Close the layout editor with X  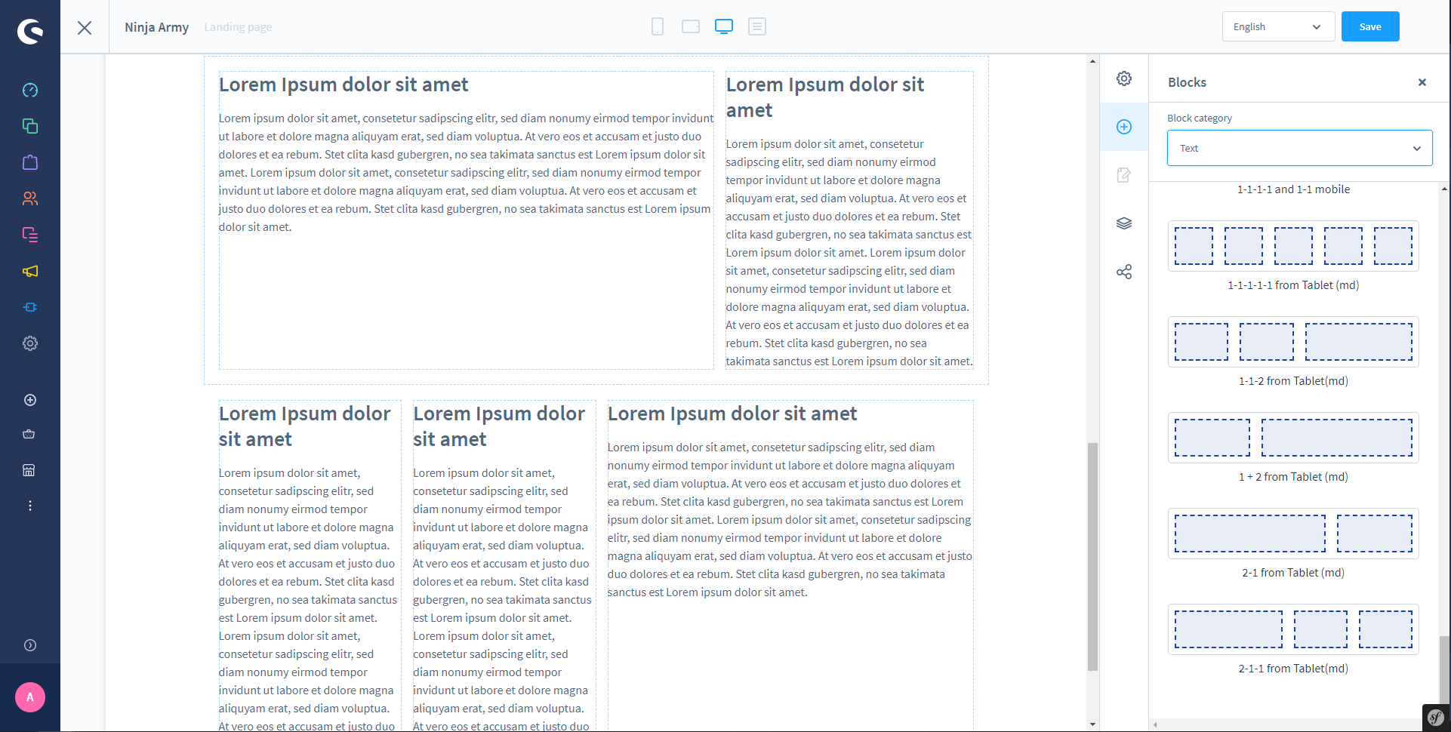point(85,28)
